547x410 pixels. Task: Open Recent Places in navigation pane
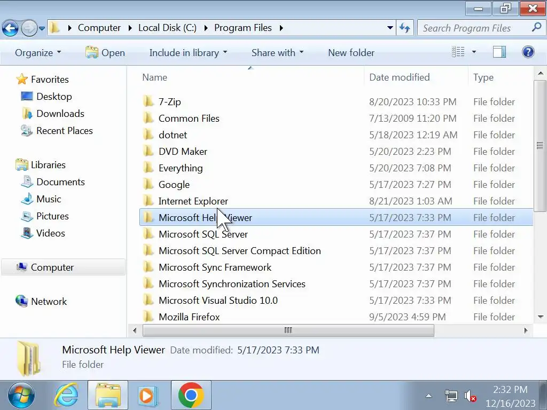pyautogui.click(x=57, y=131)
